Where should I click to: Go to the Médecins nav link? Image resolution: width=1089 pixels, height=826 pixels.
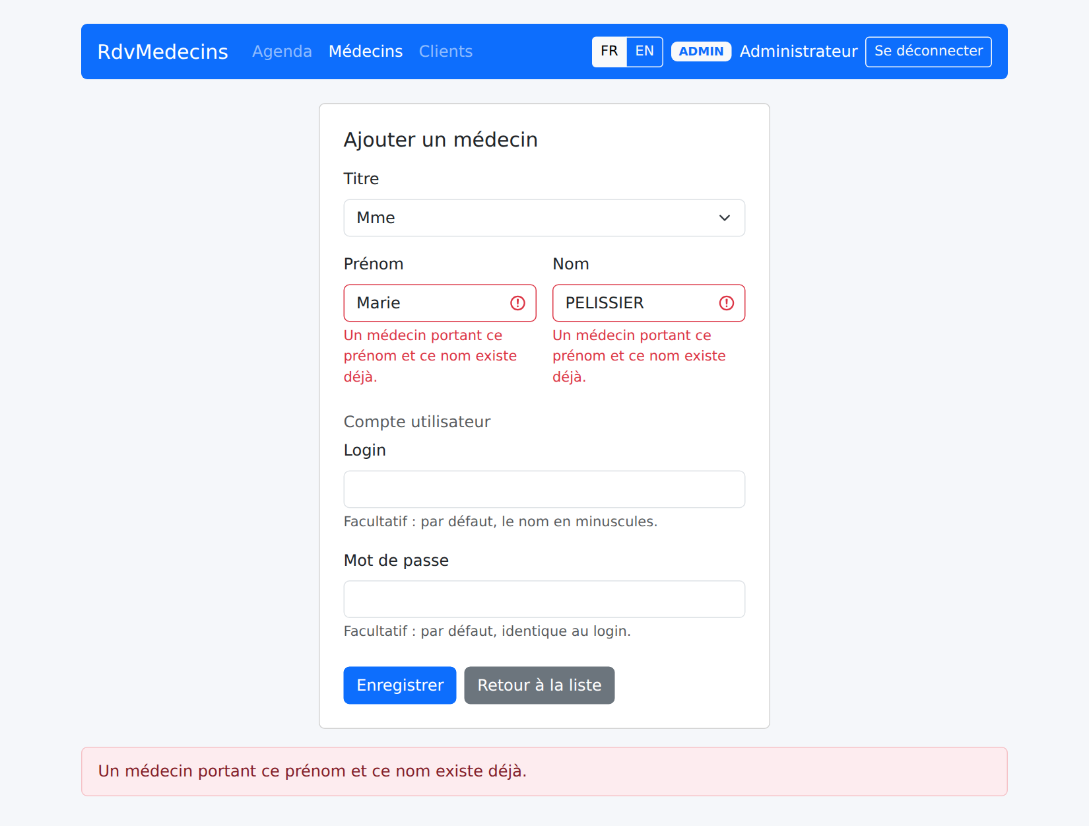pos(366,52)
